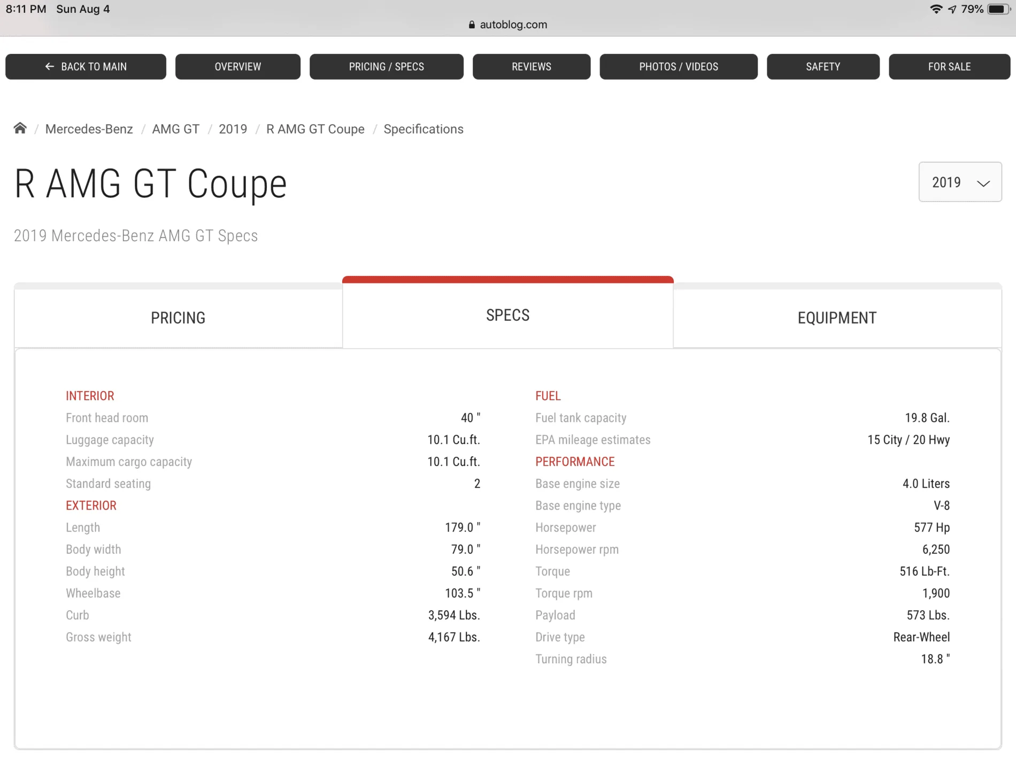Open the Reviews section
Screen dimensions: 1016x762
532,67
